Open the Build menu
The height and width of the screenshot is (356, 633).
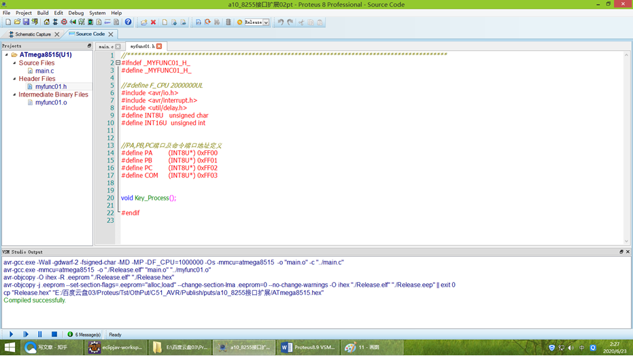tap(43, 13)
